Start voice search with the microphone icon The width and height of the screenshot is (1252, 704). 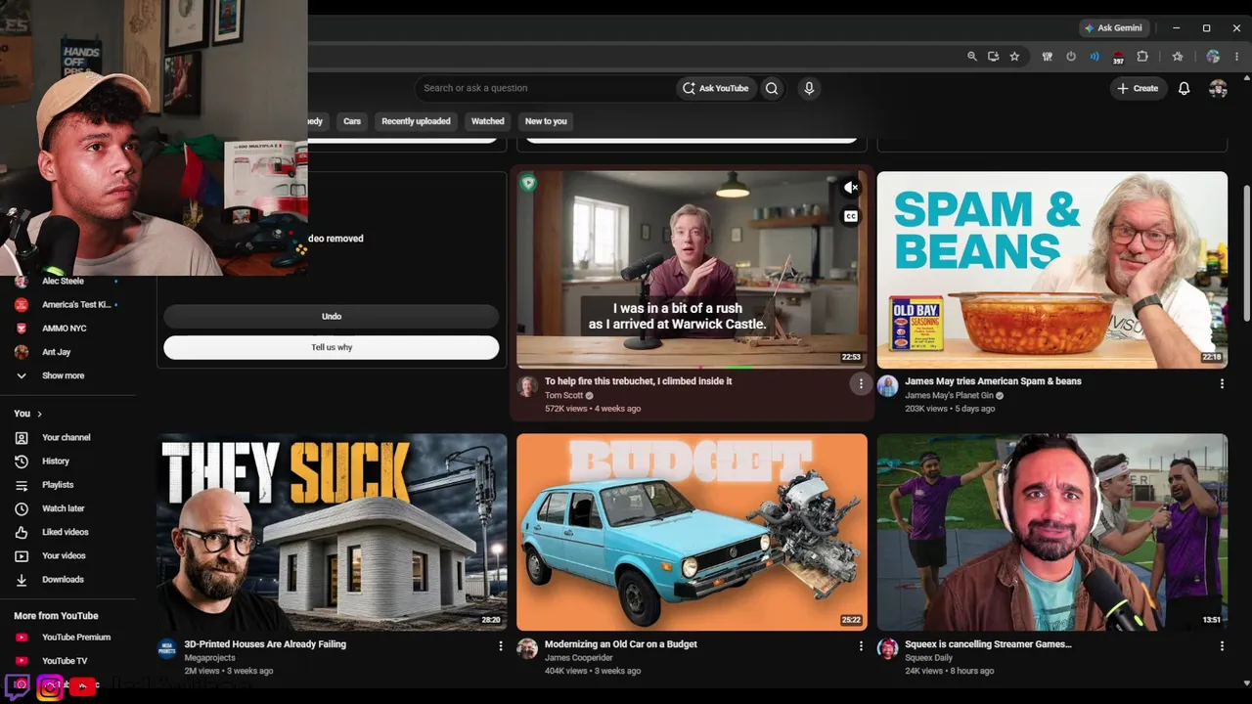click(809, 88)
